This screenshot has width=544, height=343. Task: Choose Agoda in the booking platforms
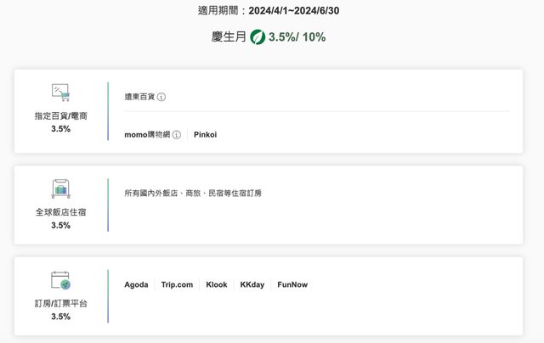[x=136, y=284]
